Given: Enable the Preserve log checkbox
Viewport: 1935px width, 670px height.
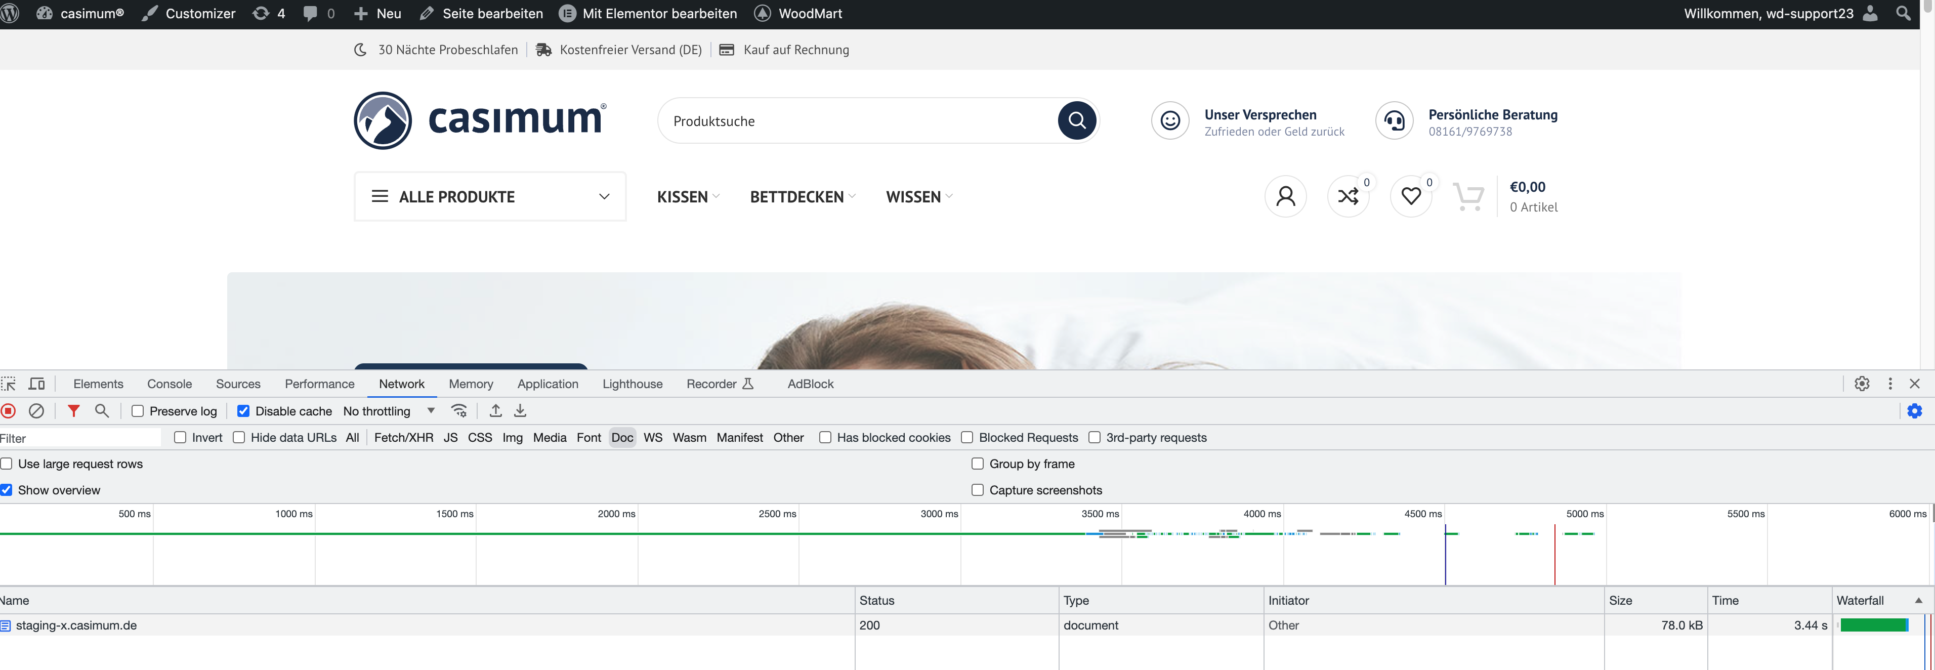Looking at the screenshot, I should [x=138, y=411].
